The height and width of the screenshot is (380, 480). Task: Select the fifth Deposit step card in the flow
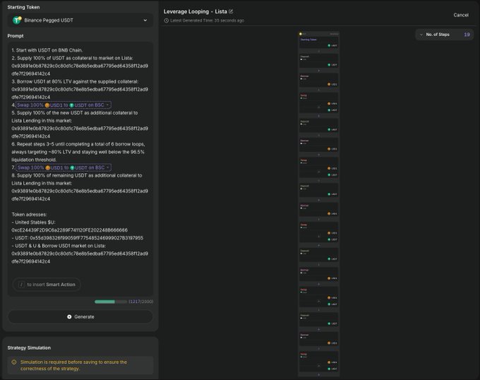tap(318, 319)
